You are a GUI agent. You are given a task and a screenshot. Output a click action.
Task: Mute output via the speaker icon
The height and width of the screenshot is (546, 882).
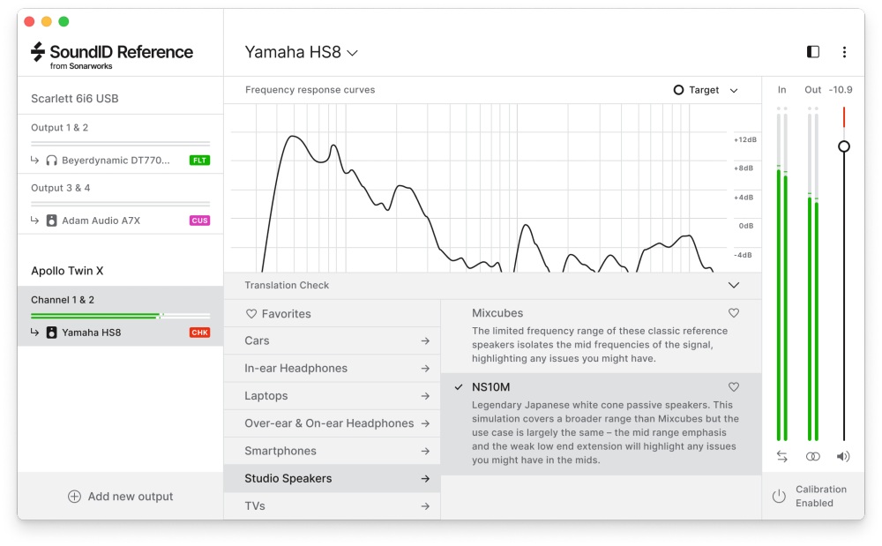click(x=843, y=456)
